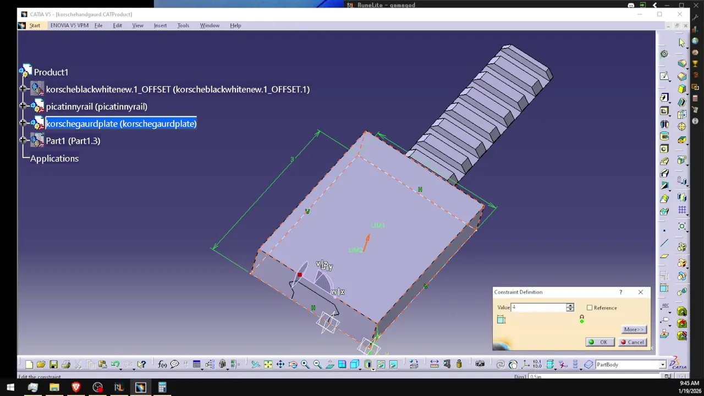Click the gear settings icon above right toolbar
This screenshot has width=704, height=396.
pos(664,54)
